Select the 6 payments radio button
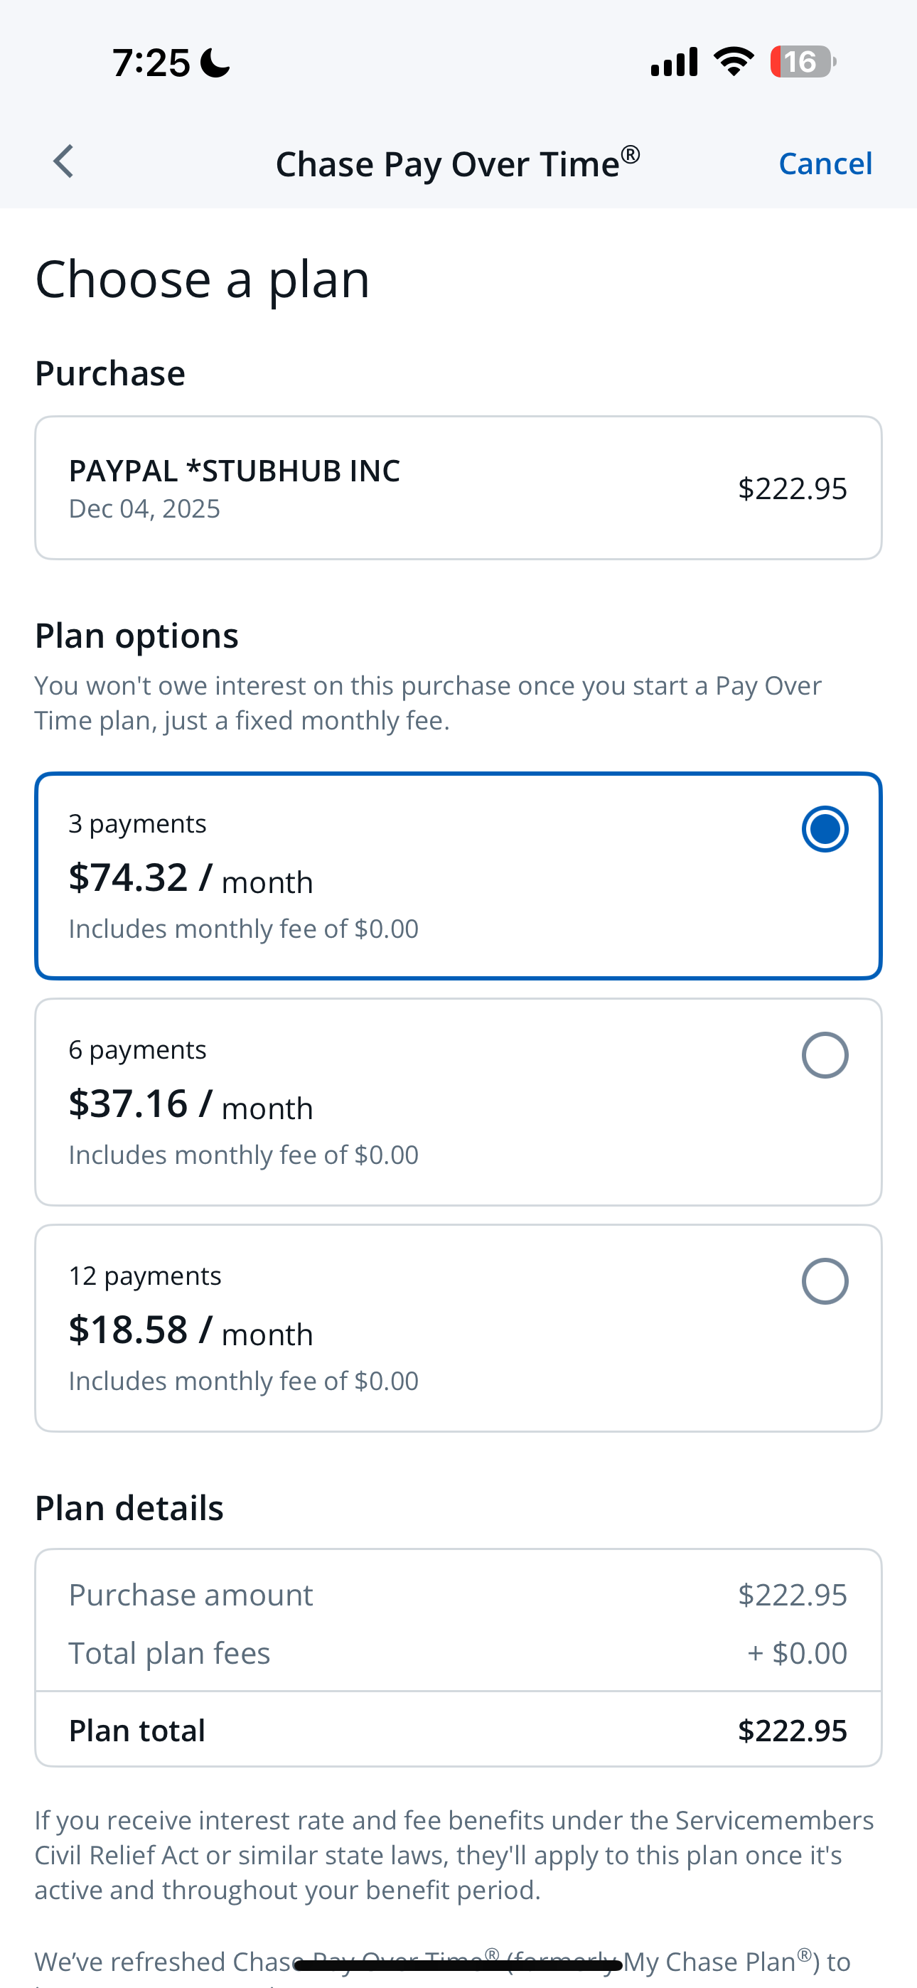 825,1055
